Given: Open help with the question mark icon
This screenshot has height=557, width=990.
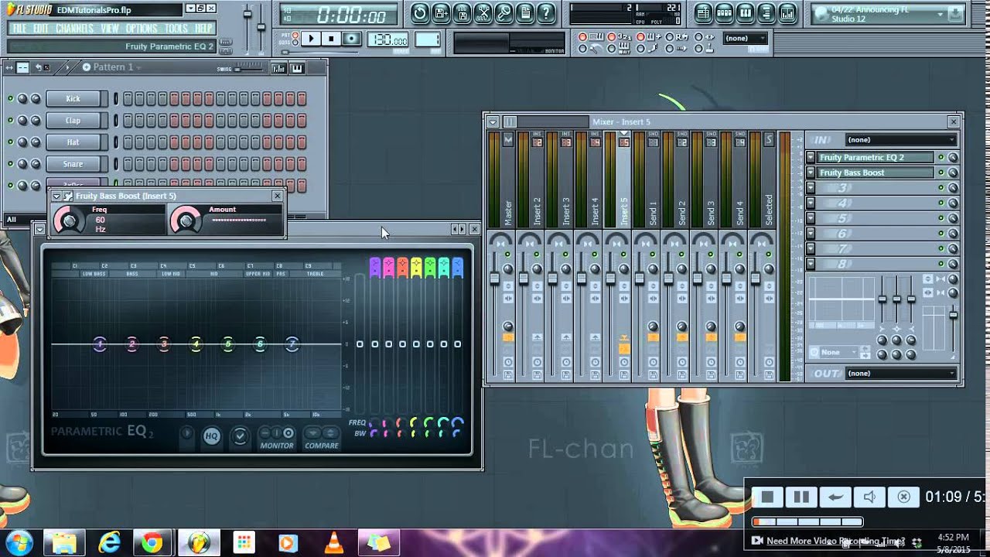Looking at the screenshot, I should tap(545, 12).
